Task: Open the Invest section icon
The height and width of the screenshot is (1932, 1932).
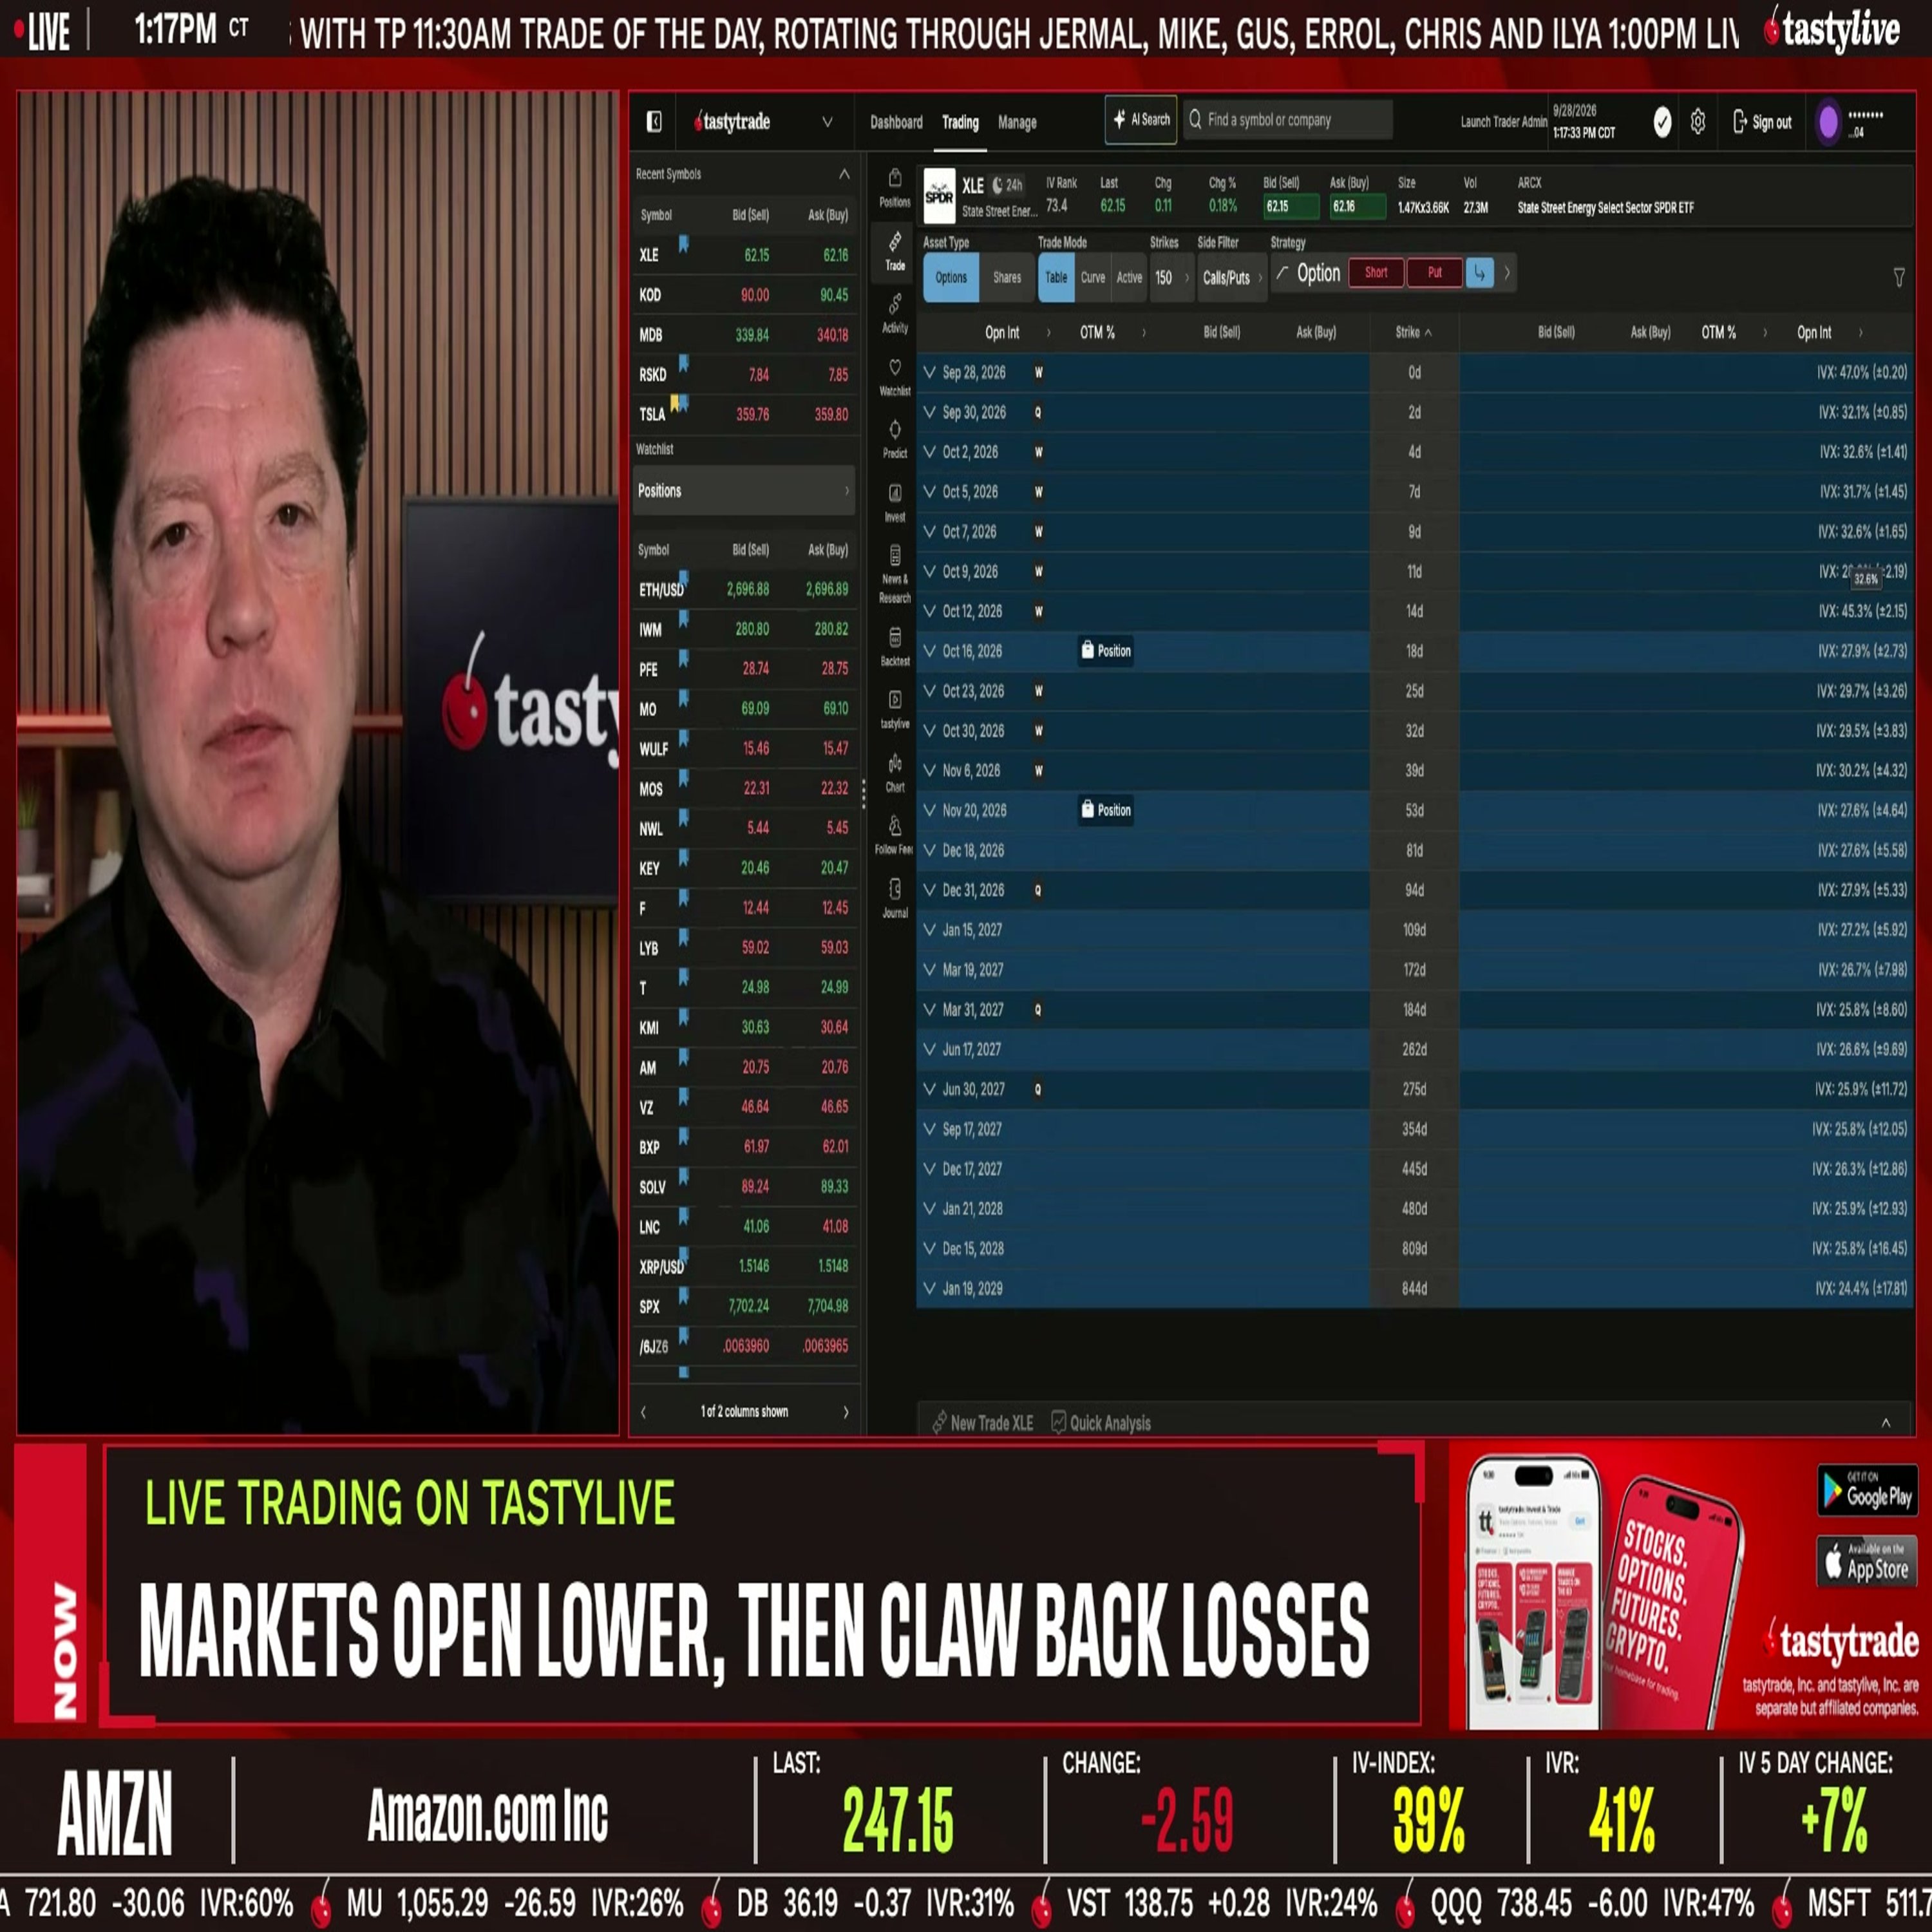Action: 895,503
